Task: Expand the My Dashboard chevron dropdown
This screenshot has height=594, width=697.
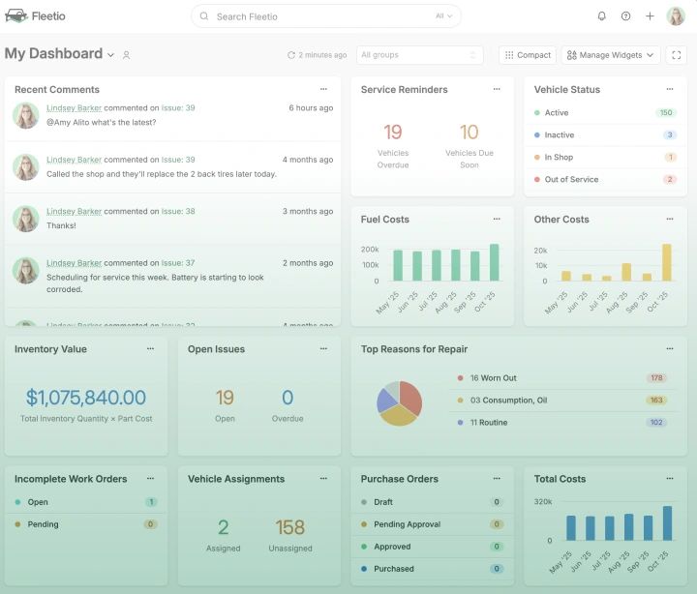Action: (111, 55)
